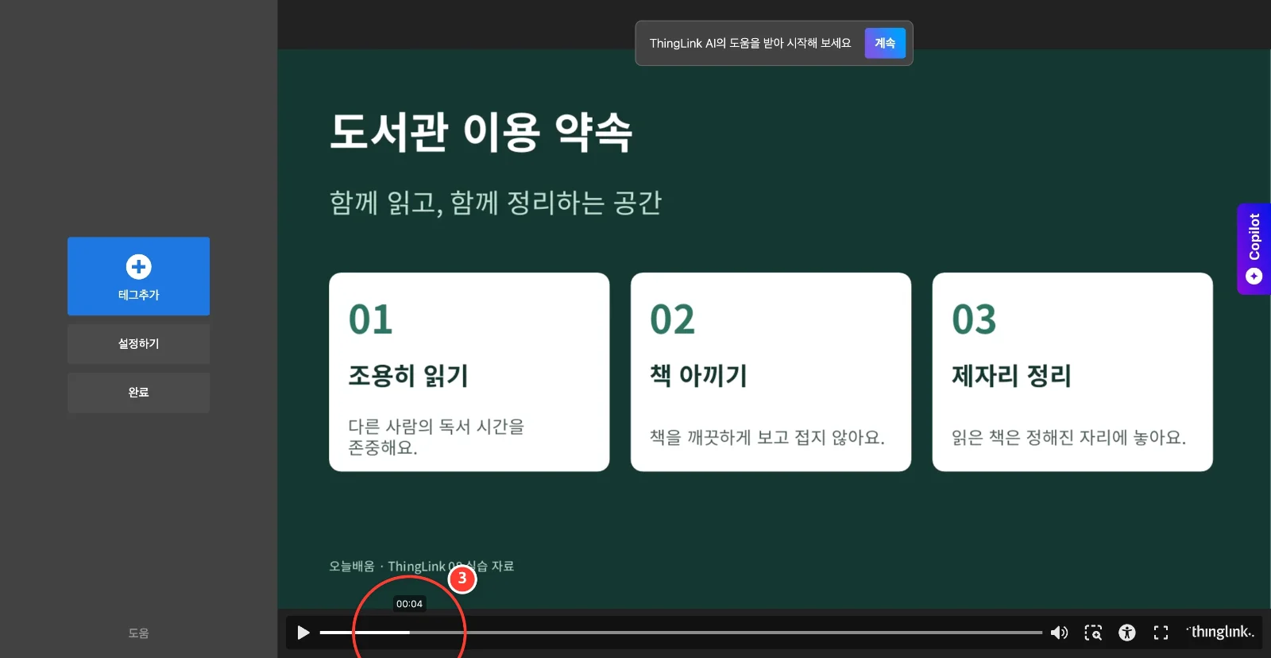Open 설정하기 settings button
Viewport: 1271px width, 658px height.
pos(138,343)
